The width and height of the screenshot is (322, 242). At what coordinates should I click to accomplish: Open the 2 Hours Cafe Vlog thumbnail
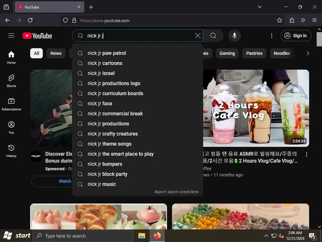coord(256,108)
